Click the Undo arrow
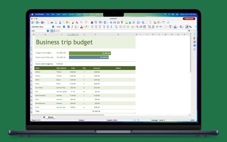The height and width of the screenshot is (142, 227). pyautogui.click(x=81, y=22)
